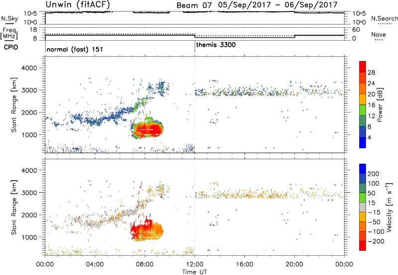Pick the blue top segment of Velocity color bar
The width and height of the screenshot is (398, 275).
click(x=363, y=169)
